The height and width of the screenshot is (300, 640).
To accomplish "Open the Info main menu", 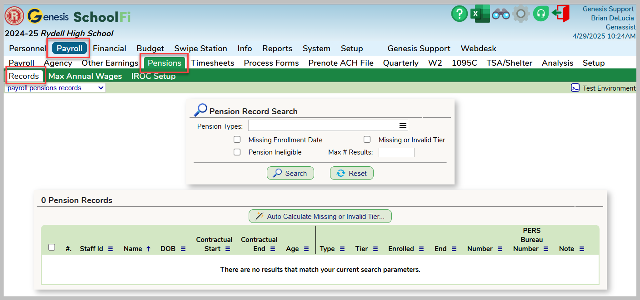I will pos(245,48).
